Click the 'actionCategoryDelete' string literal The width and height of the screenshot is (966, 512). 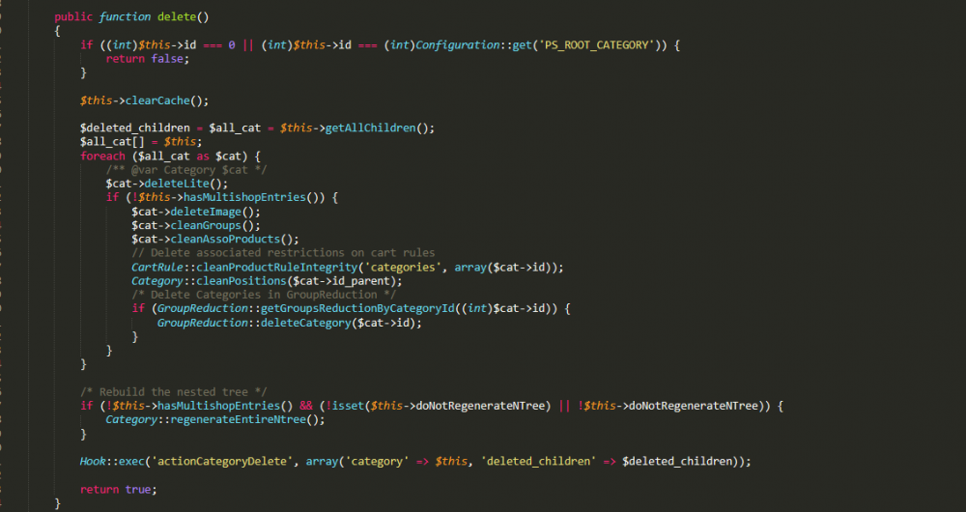click(222, 462)
